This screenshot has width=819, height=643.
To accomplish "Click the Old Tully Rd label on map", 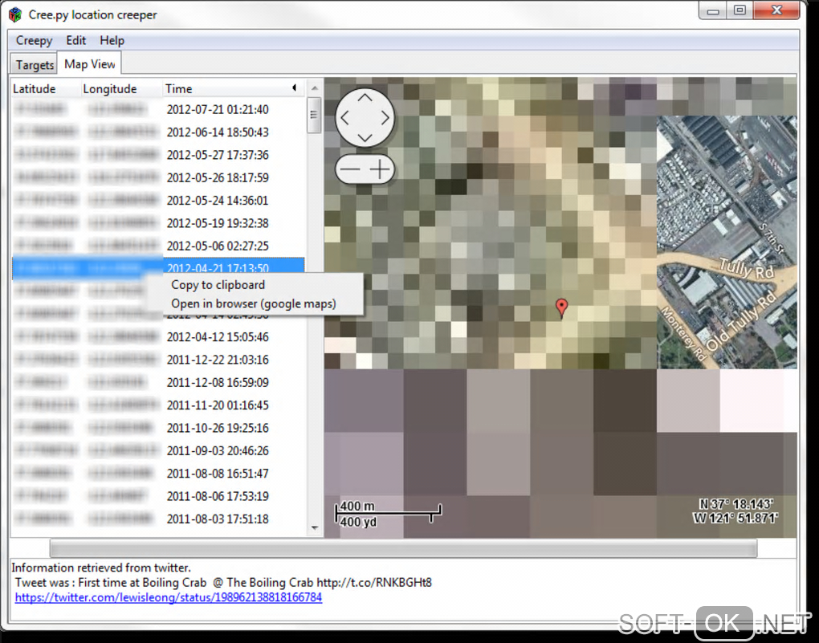I will point(742,322).
